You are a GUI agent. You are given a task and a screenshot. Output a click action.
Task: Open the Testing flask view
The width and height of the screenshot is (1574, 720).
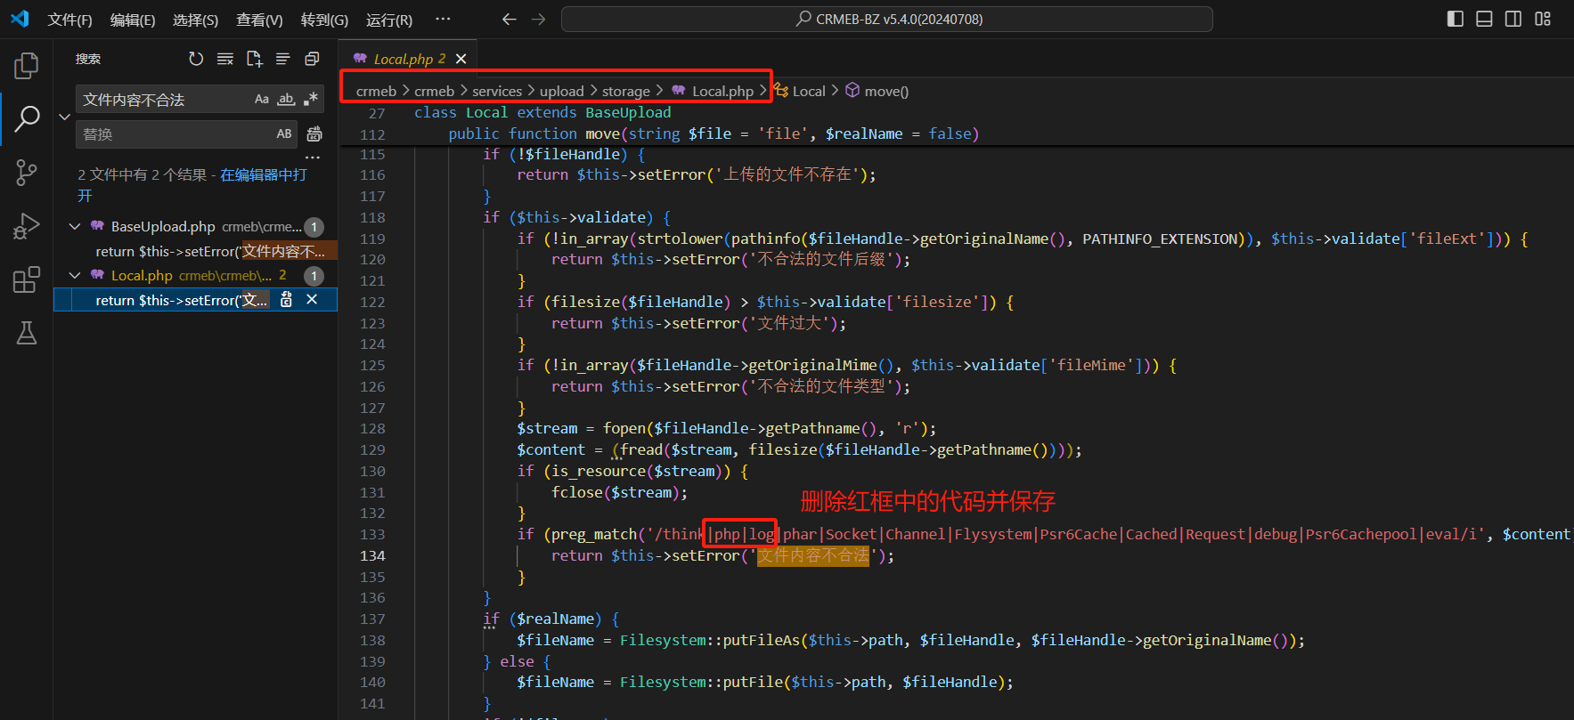click(27, 333)
